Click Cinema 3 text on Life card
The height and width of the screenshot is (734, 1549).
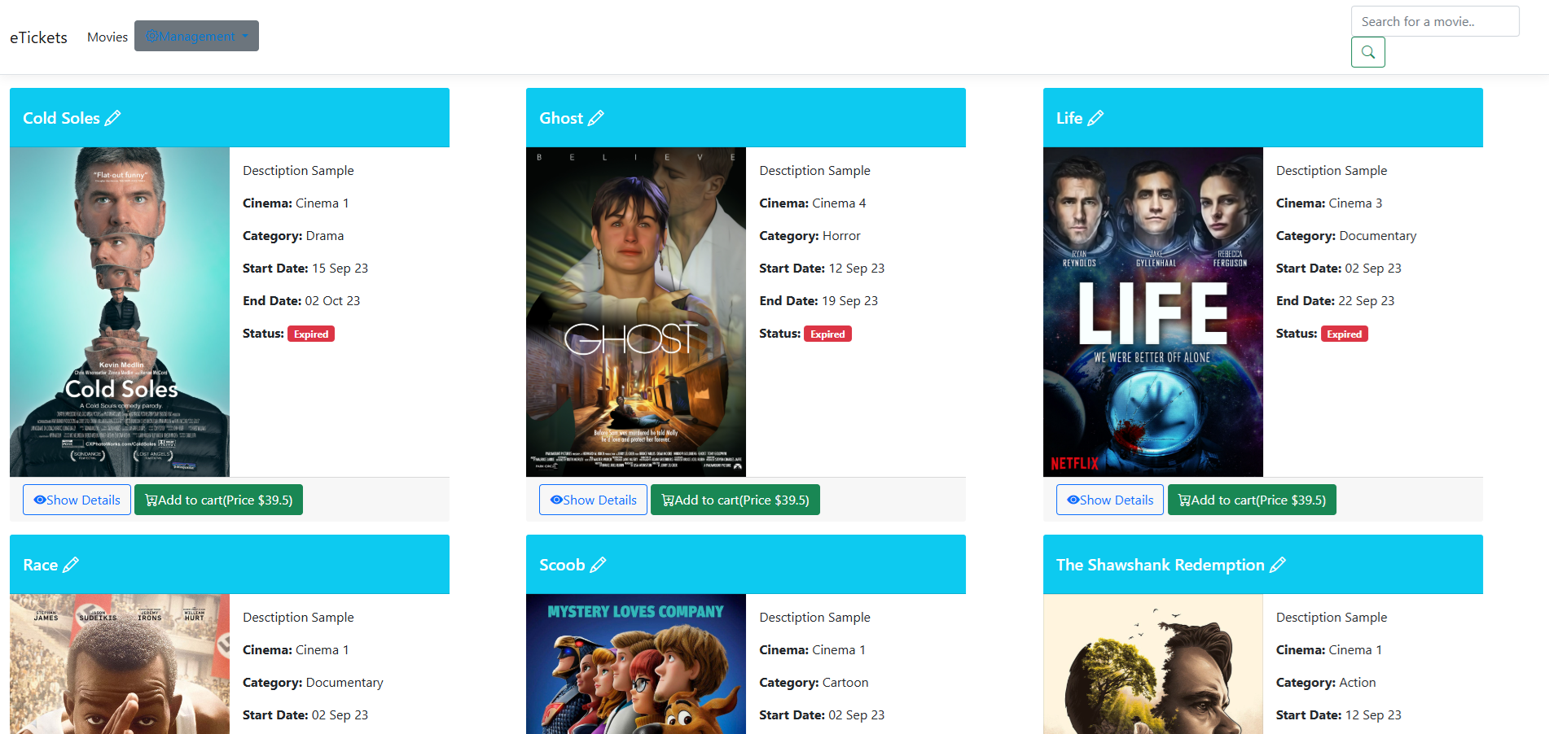tap(1355, 203)
